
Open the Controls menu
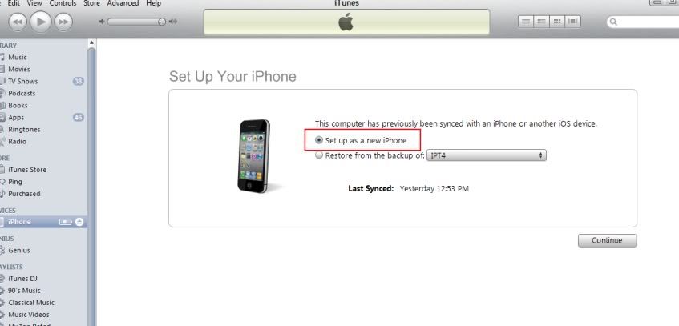pyautogui.click(x=63, y=3)
